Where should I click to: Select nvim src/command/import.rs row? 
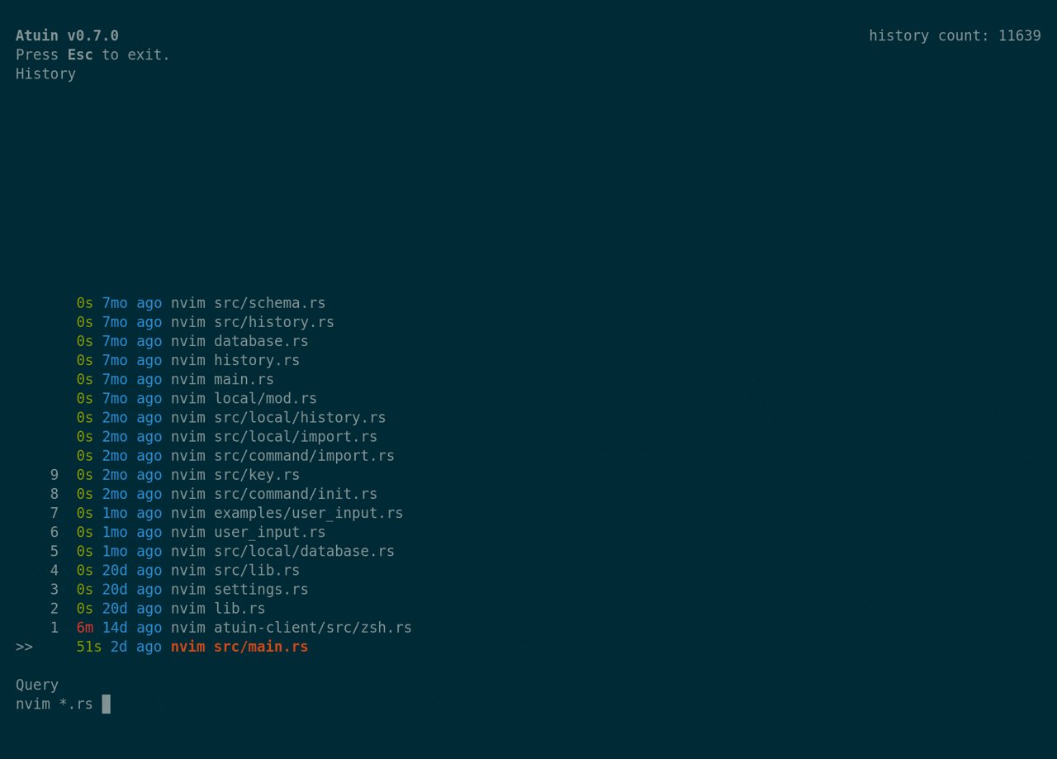coord(235,455)
